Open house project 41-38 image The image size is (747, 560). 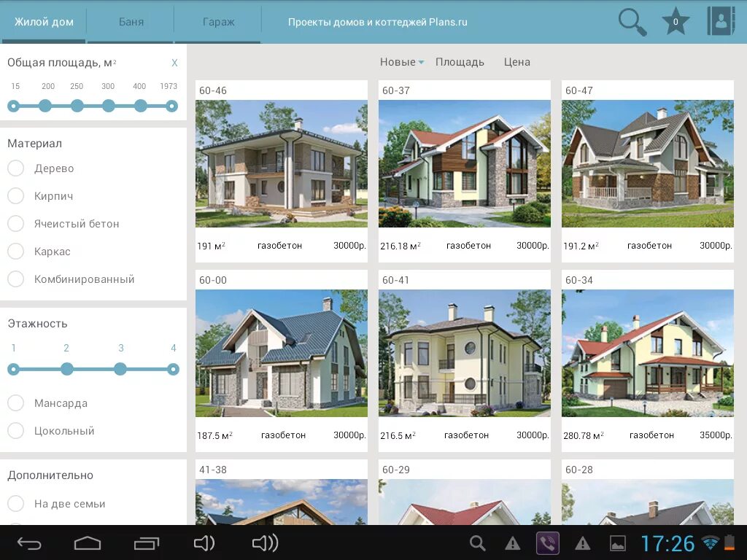[282, 502]
